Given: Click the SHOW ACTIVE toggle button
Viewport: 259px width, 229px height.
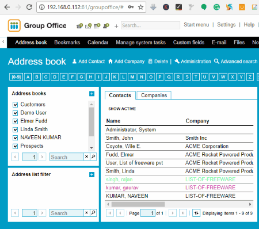Looking at the screenshot, I should (x=122, y=109).
